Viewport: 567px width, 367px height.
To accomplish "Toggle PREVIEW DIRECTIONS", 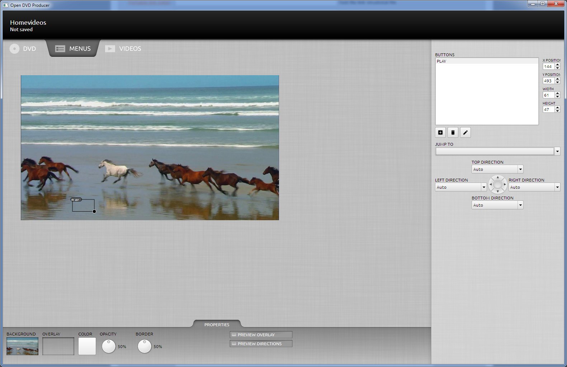I will [261, 344].
